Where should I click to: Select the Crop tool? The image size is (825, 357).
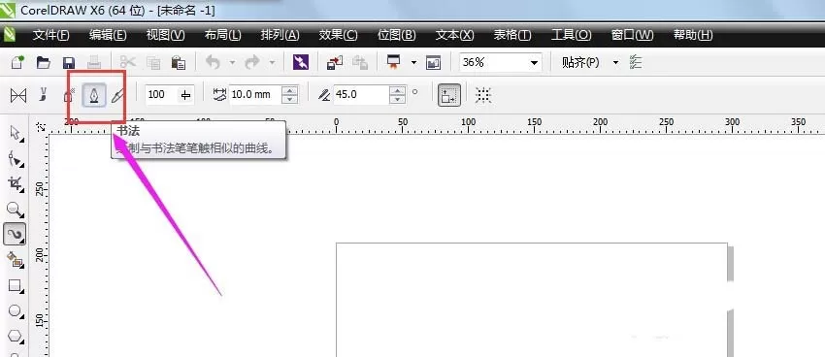tap(16, 183)
